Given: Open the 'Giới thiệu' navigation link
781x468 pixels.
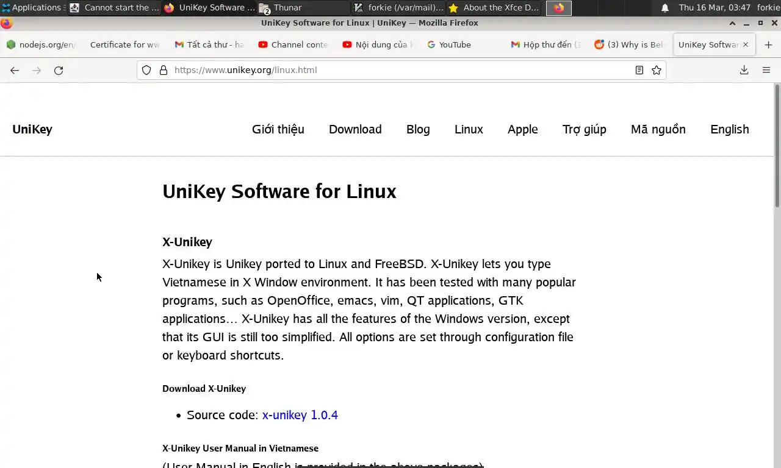Looking at the screenshot, I should pyautogui.click(x=278, y=129).
